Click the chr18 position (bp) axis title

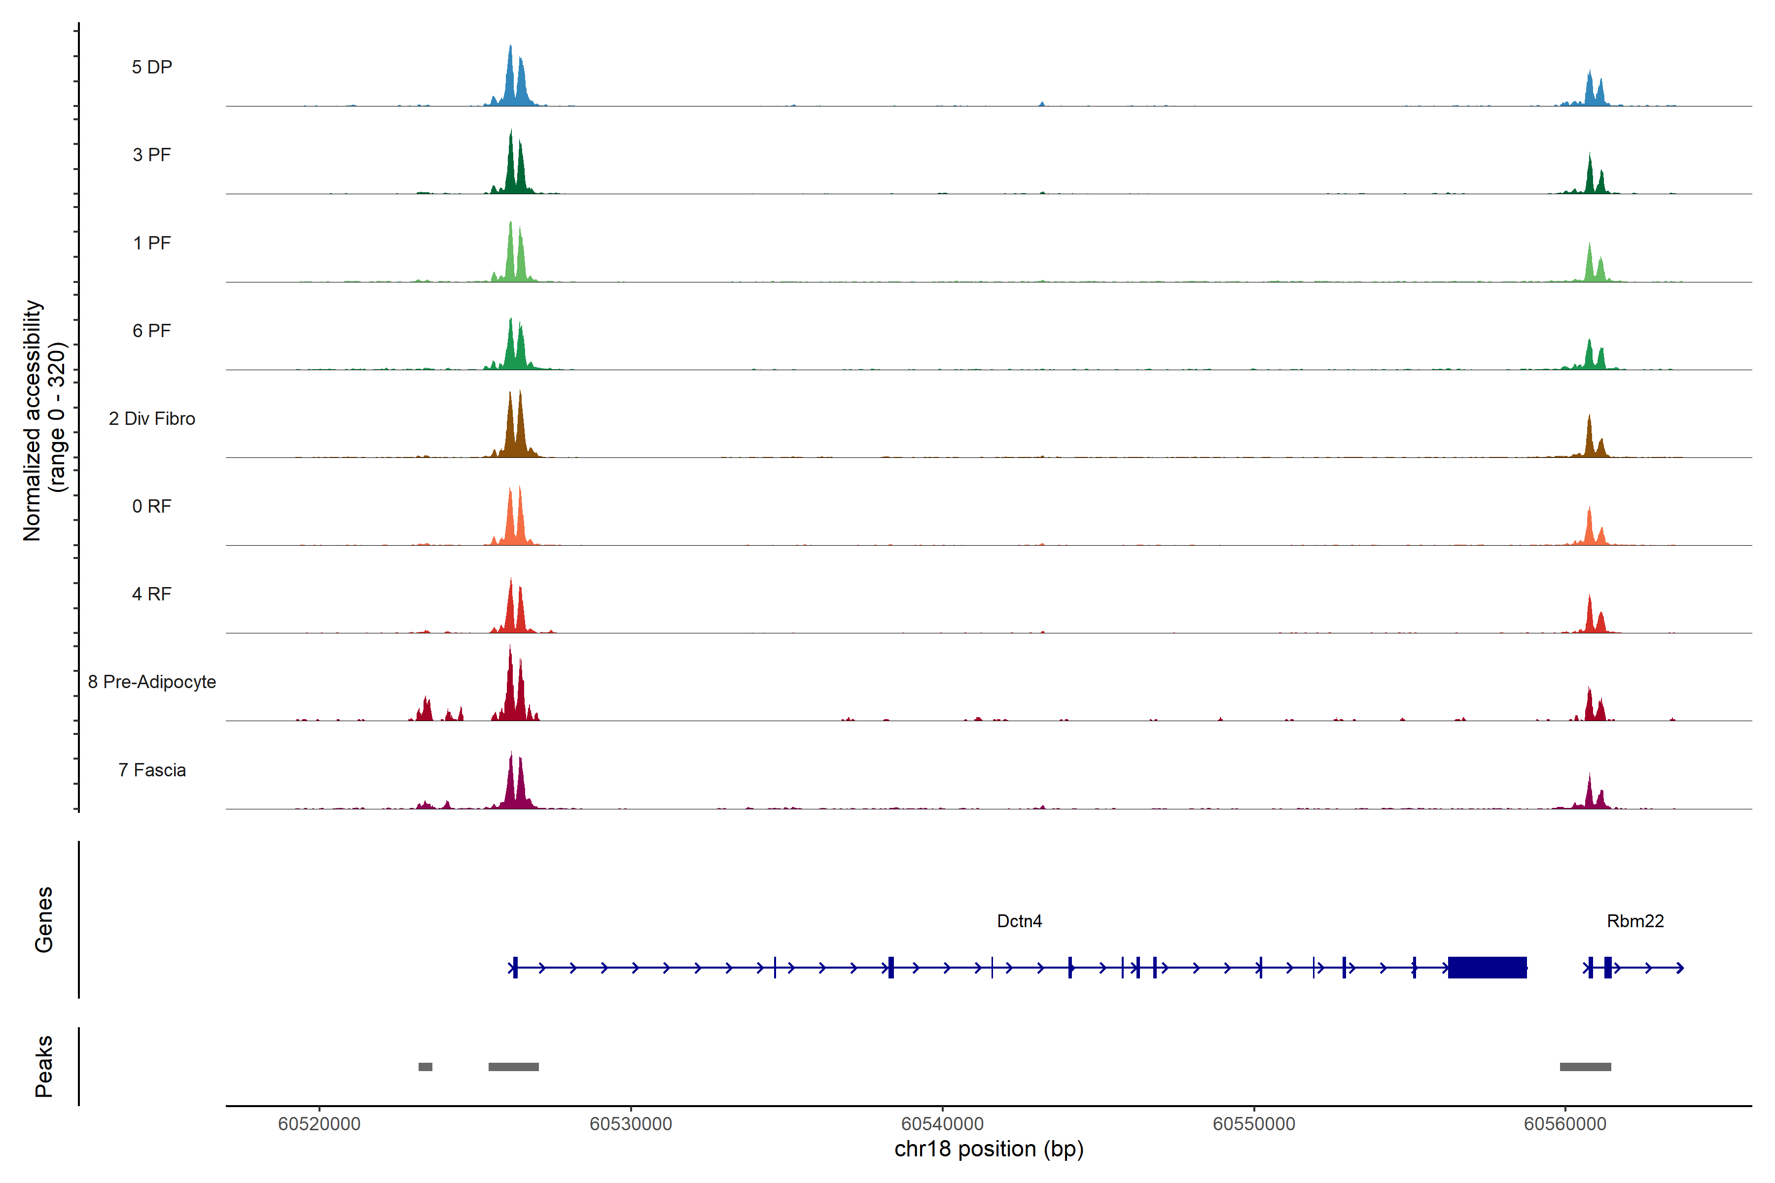pos(989,1149)
